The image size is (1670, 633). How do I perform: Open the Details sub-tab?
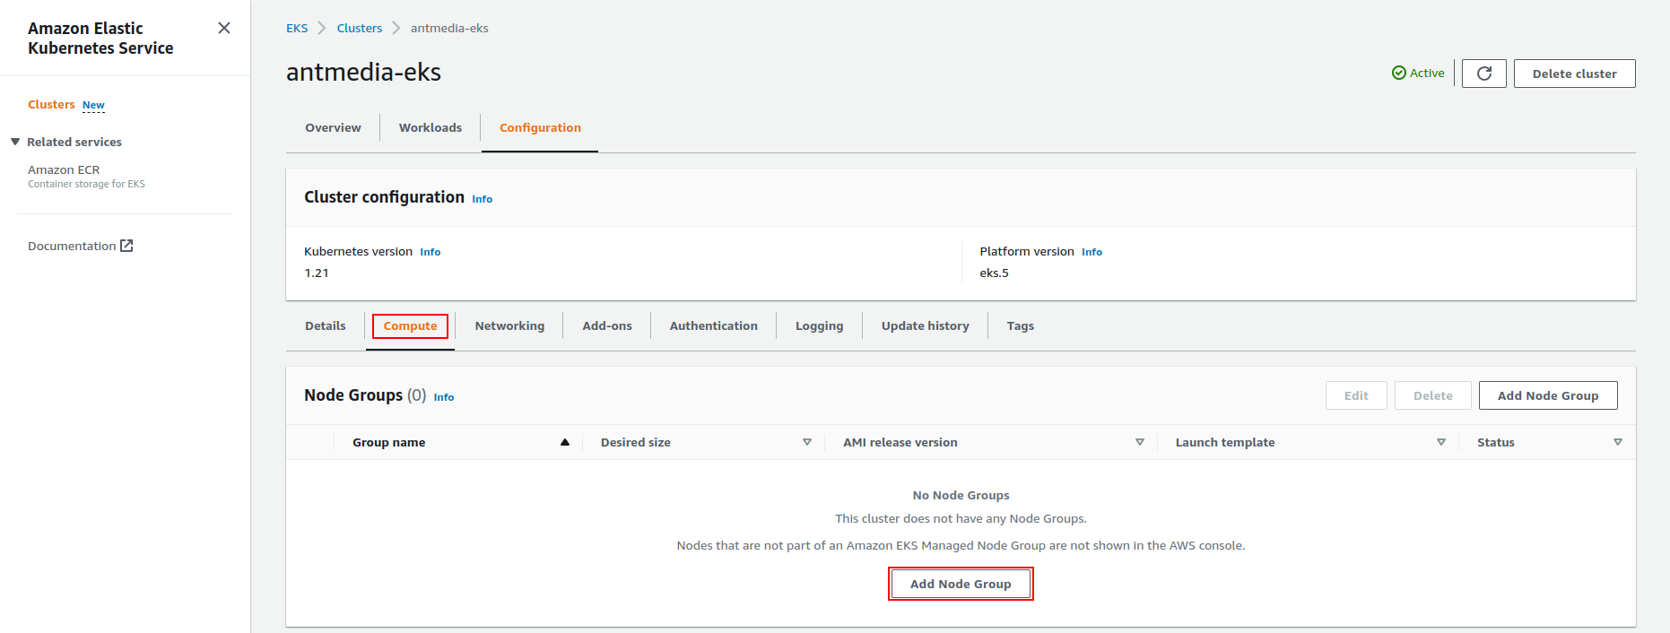pyautogui.click(x=325, y=325)
